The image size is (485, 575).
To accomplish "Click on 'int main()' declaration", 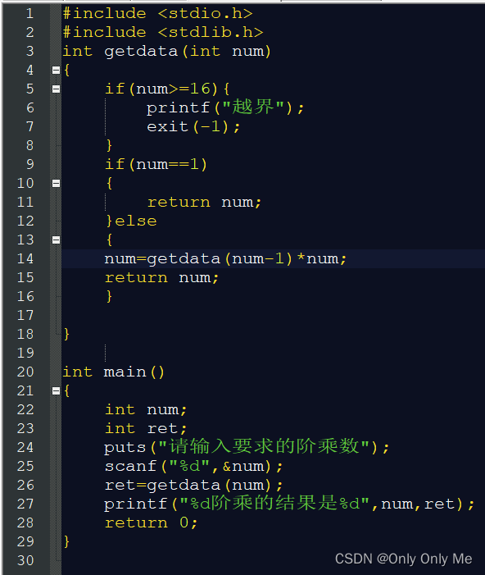I will [x=114, y=372].
